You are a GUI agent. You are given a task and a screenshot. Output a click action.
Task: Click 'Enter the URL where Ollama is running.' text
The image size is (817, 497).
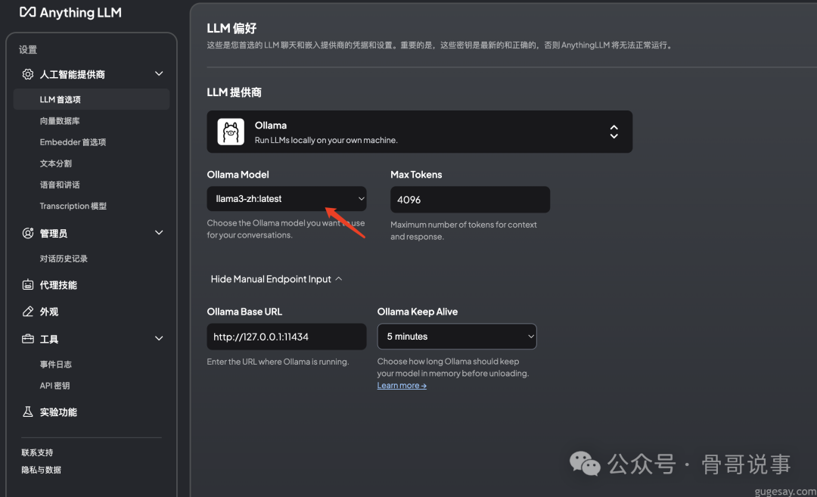pyautogui.click(x=278, y=362)
